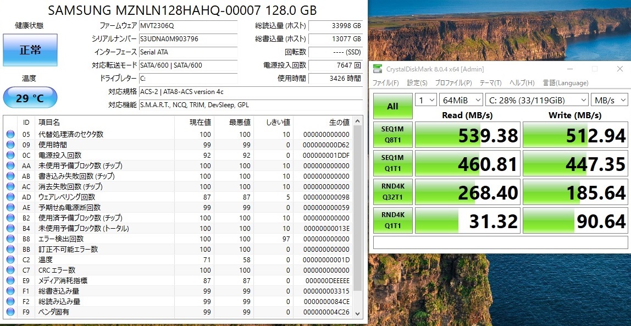
Task: Click blue status orb for ID AB row
Action: (10, 176)
